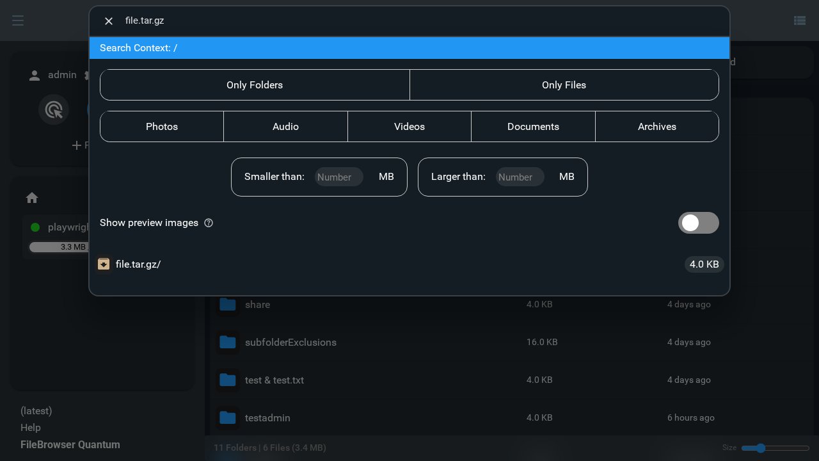This screenshot has height=461, width=819.
Task: Filter results to Only Files
Action: click(x=564, y=85)
